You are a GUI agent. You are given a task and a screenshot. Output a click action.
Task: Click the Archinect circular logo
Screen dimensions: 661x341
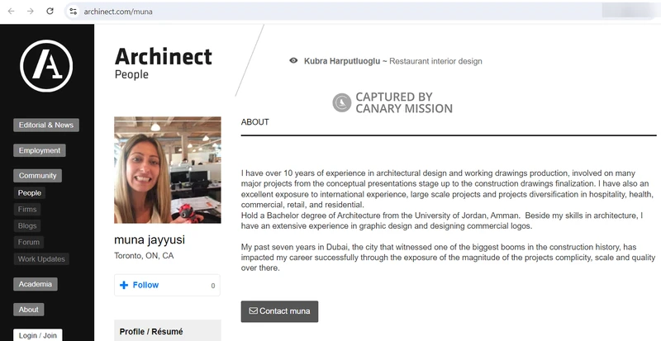46,66
